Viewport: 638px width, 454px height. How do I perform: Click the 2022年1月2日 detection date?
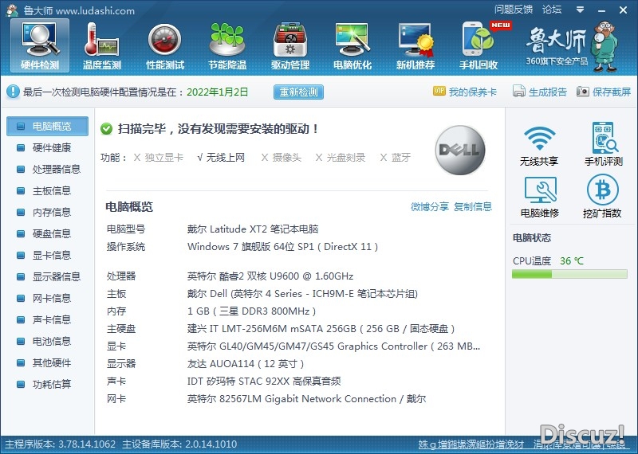click(x=217, y=92)
